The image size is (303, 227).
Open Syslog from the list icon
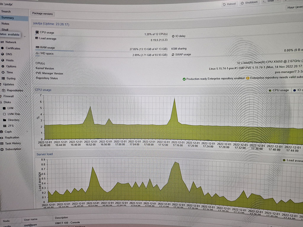point(3,78)
